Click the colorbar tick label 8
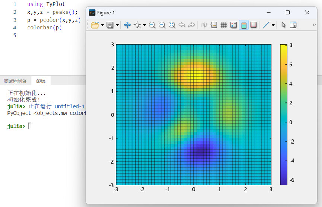322x207 pixels. 291,45
